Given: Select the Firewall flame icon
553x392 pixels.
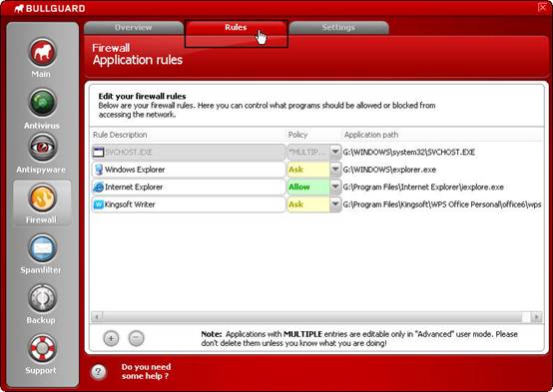Looking at the screenshot, I should [42, 198].
